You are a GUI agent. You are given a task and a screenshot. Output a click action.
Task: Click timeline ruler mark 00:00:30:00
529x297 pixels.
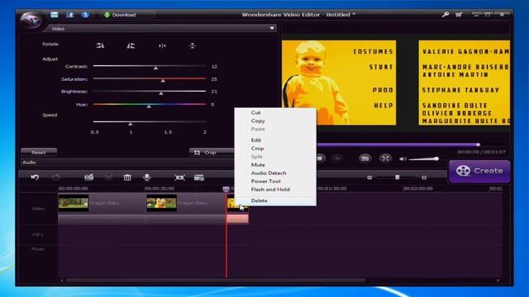pos(160,189)
